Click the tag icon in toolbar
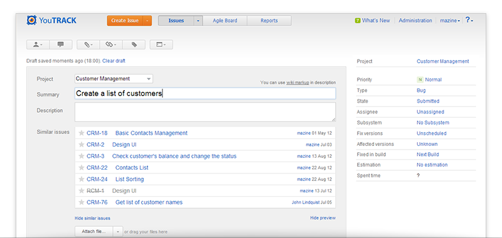502x238 pixels. (134, 44)
